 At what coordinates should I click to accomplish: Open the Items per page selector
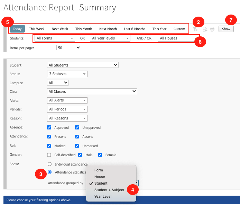[69, 48]
